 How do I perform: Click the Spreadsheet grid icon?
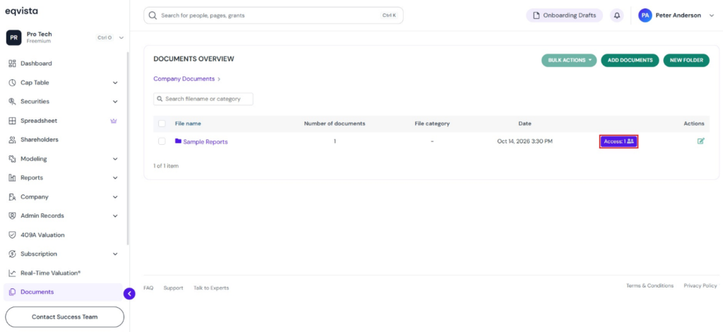(13, 121)
